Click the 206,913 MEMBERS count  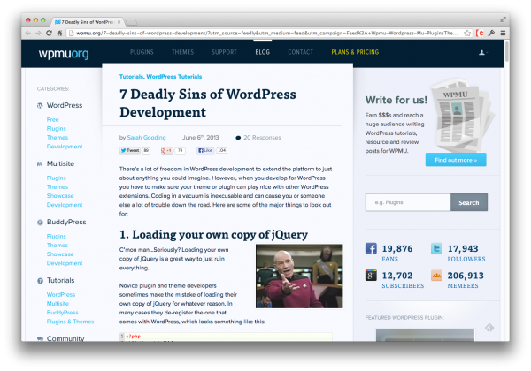466,280
